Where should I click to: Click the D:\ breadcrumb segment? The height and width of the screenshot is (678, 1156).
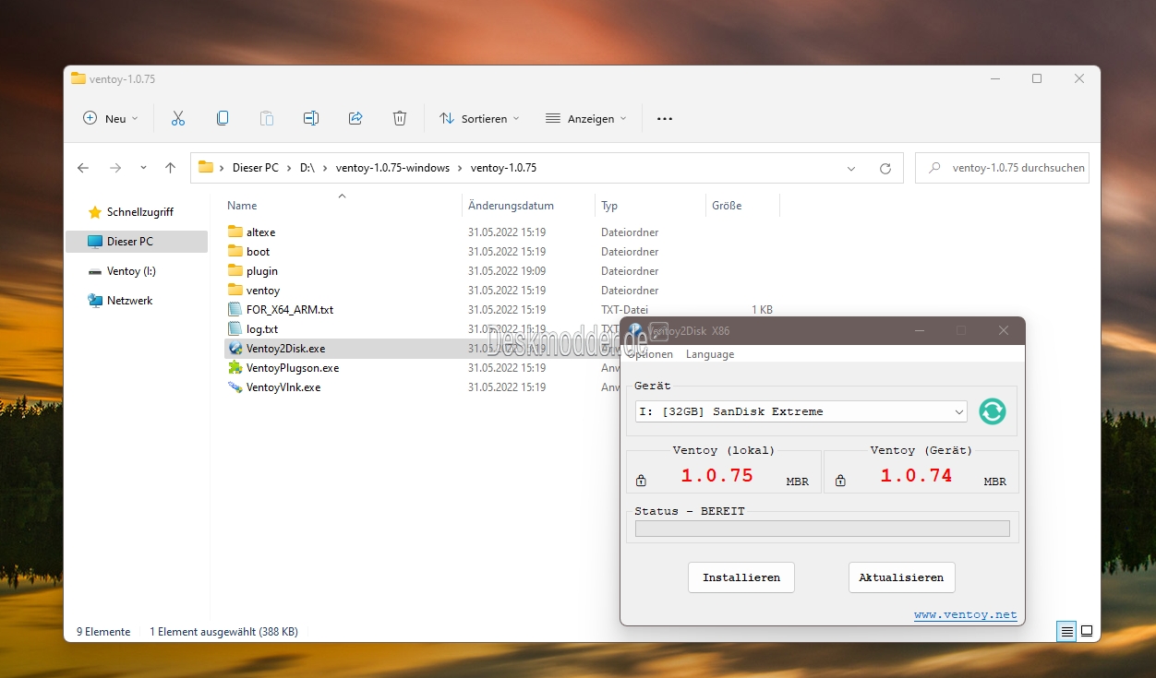click(307, 168)
